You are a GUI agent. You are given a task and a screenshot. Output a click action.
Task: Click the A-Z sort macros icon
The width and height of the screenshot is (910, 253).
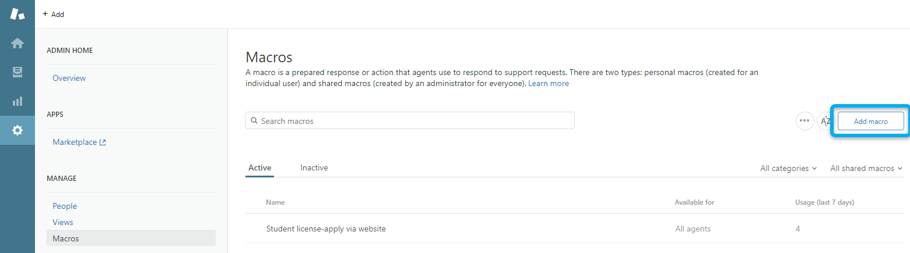825,121
